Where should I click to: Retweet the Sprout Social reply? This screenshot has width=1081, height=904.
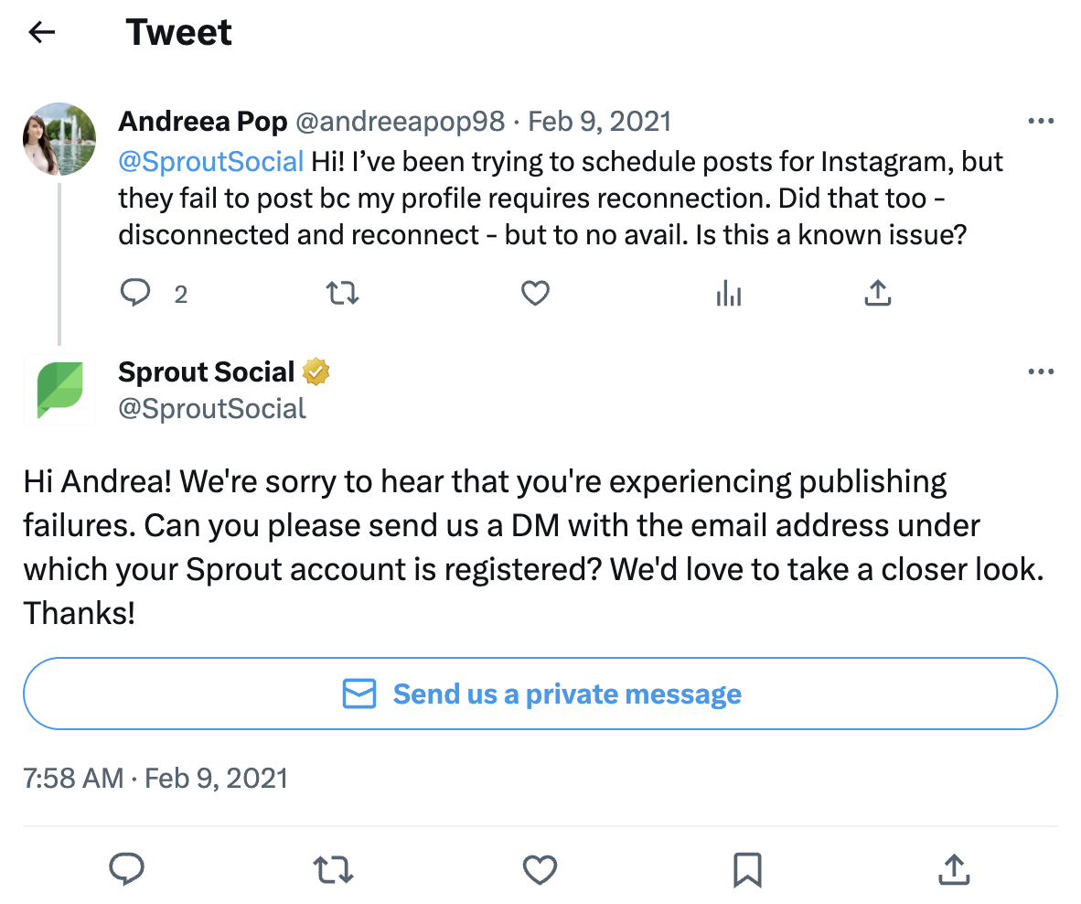(334, 868)
